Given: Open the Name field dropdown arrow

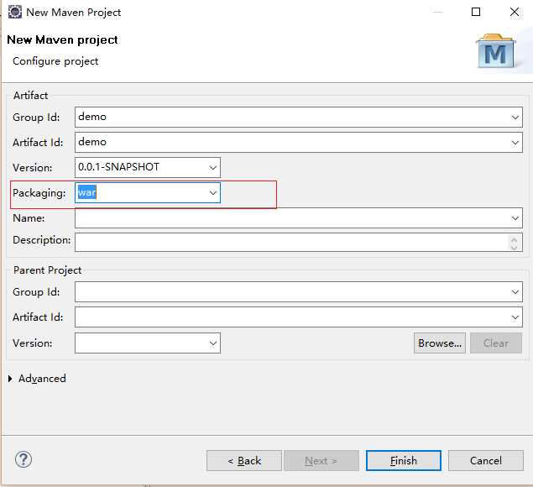Looking at the screenshot, I should (515, 218).
